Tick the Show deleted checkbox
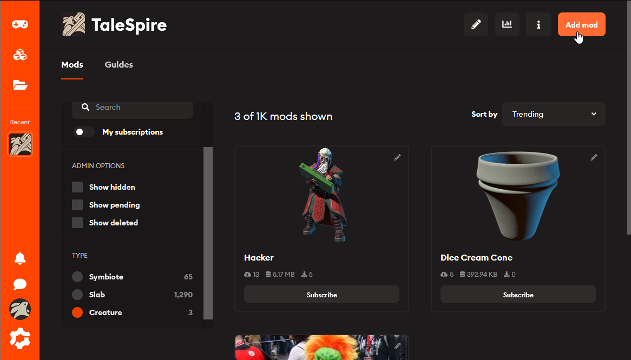Image resolution: width=631 pixels, height=360 pixels. [x=77, y=223]
